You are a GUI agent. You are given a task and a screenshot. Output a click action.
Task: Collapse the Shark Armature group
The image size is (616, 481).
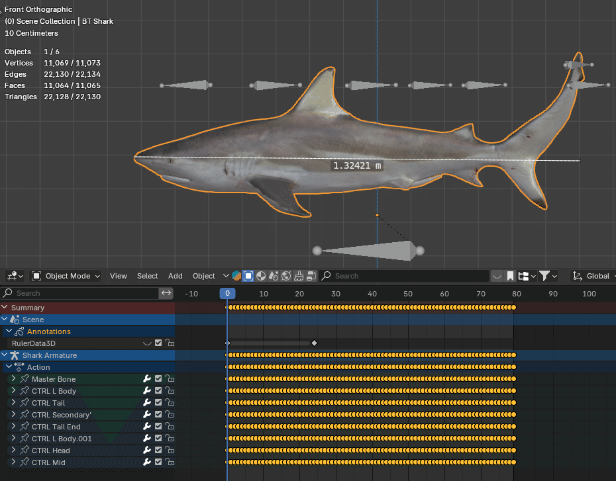coord(5,355)
